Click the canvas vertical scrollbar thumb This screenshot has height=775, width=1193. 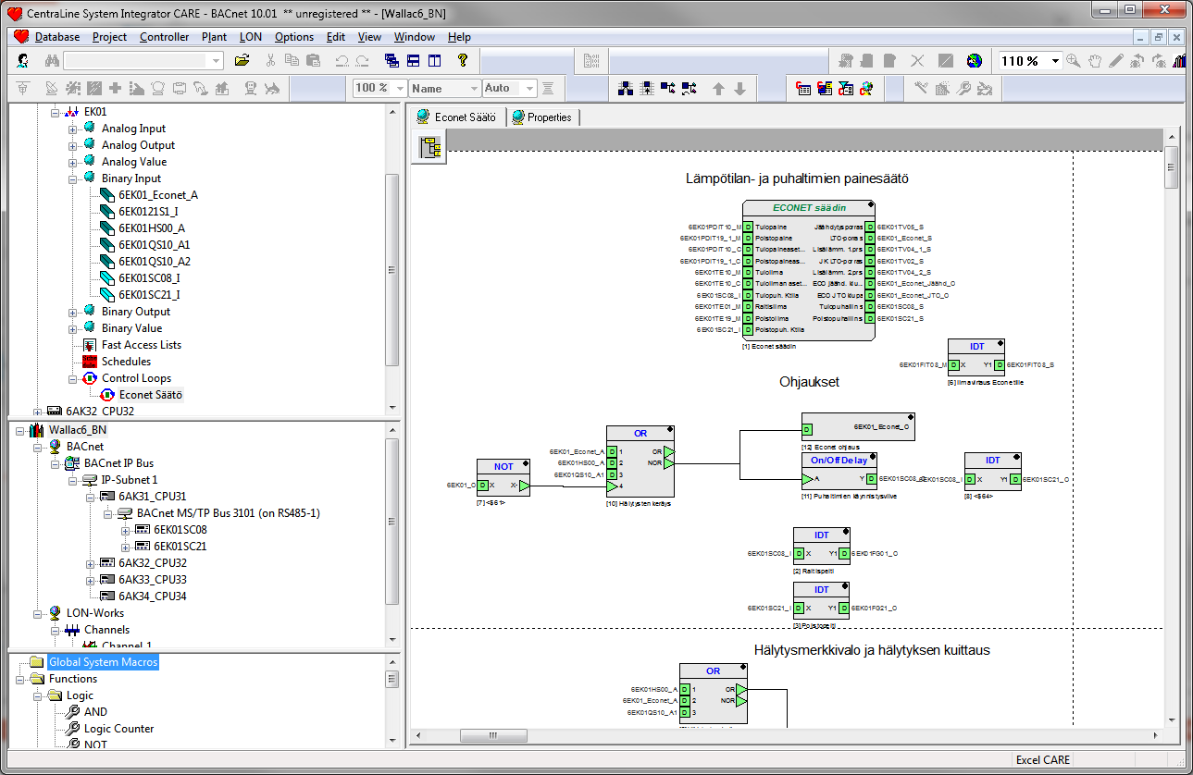pyautogui.click(x=1172, y=167)
